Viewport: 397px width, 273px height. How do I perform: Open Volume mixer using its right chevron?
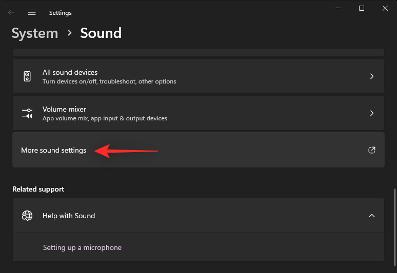click(372, 113)
